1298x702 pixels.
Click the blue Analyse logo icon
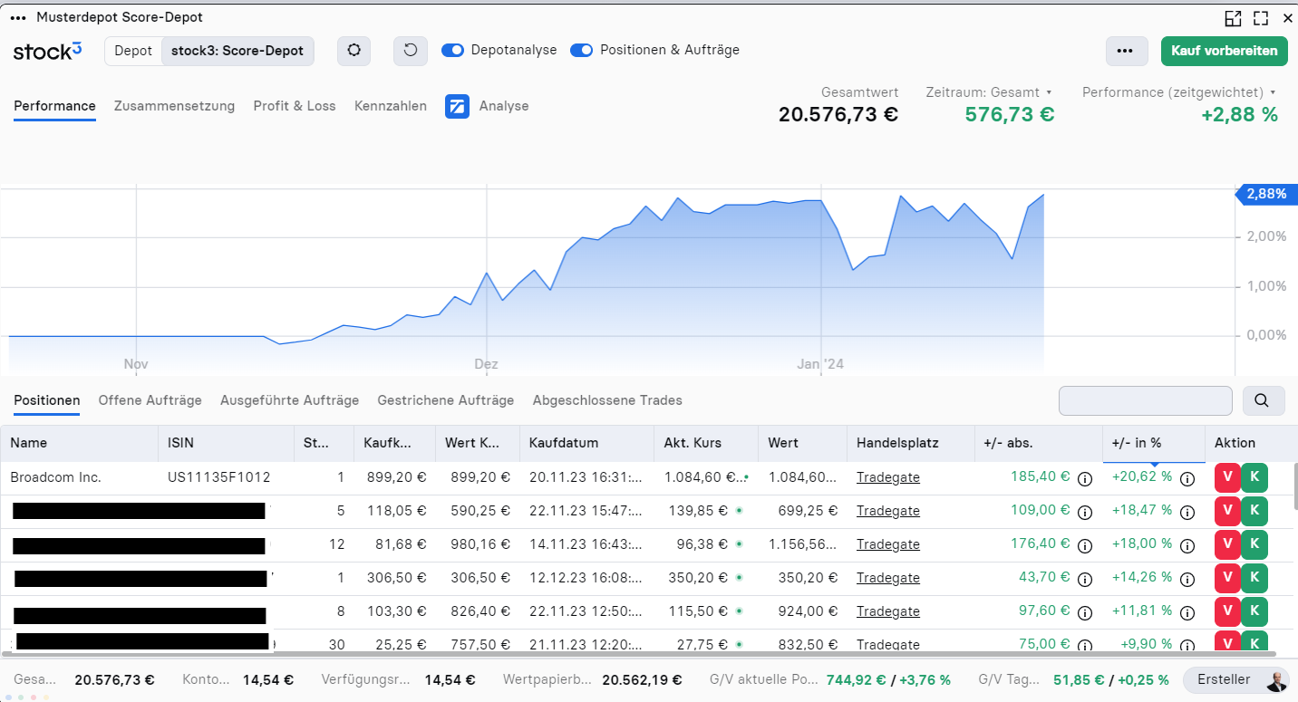pyautogui.click(x=457, y=106)
